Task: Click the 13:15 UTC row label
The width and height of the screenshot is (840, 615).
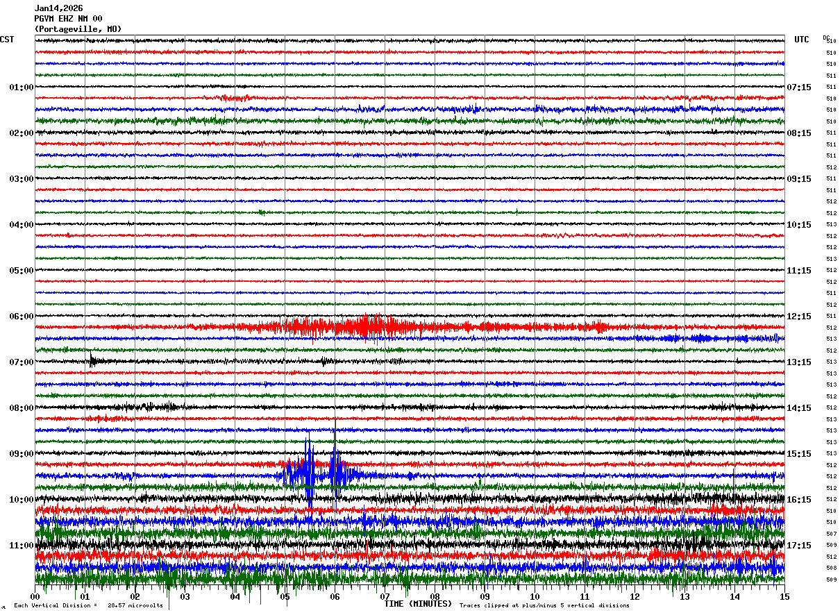Action: click(799, 362)
